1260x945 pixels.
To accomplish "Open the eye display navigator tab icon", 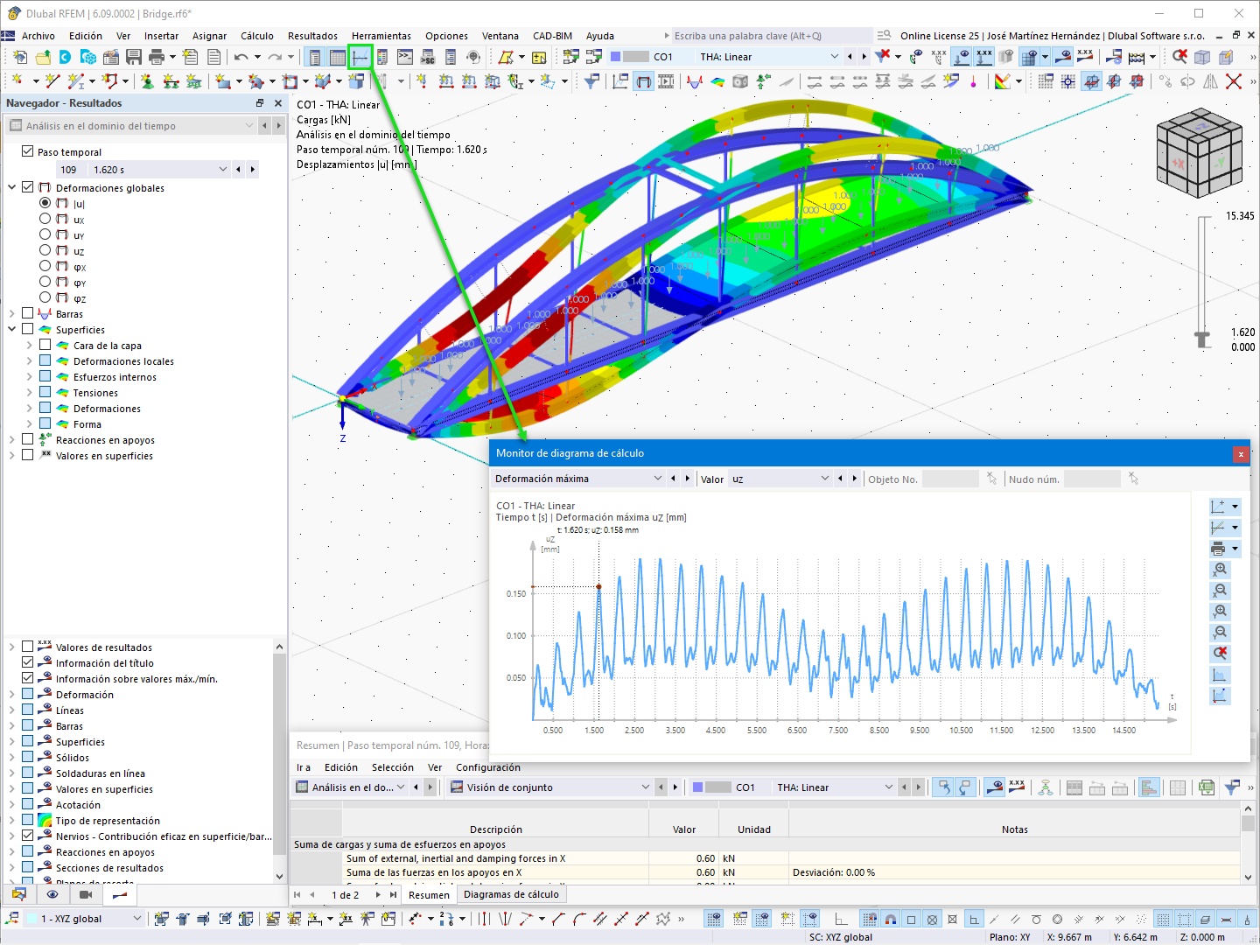I will click(x=52, y=894).
